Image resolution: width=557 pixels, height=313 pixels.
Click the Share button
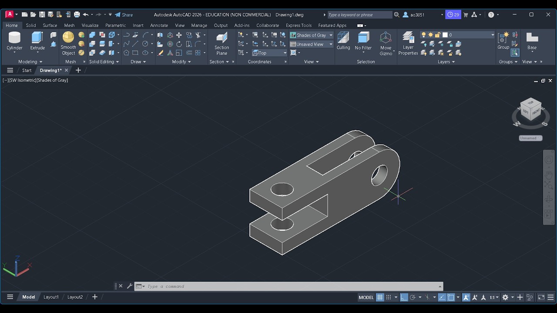tap(124, 14)
